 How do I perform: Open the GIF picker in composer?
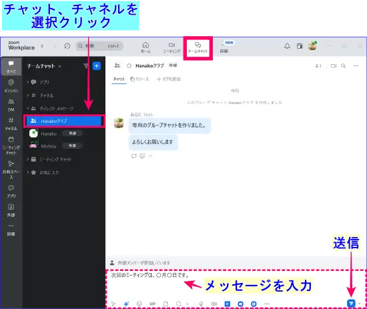tap(153, 304)
